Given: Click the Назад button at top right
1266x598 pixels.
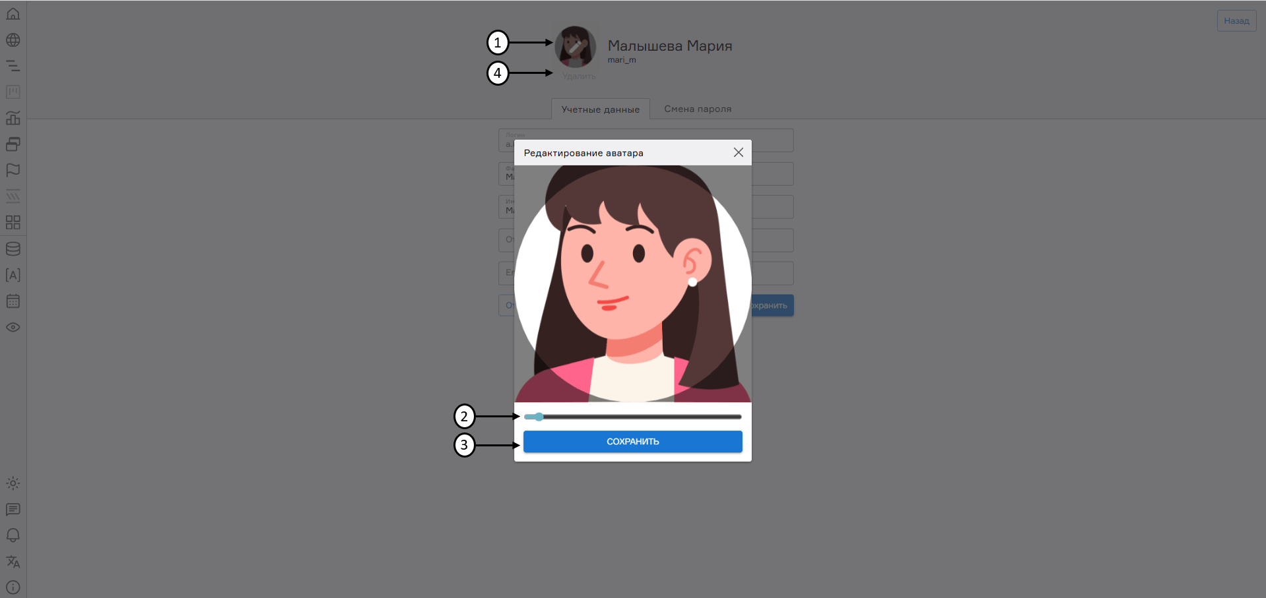Looking at the screenshot, I should tap(1236, 20).
